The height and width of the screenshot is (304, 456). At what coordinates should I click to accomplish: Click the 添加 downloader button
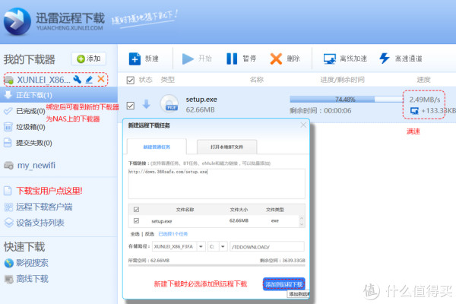89,59
